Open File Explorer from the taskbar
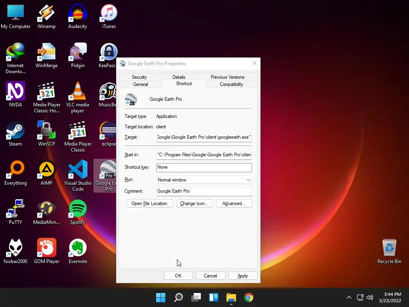This screenshot has width=409, height=307. [231, 297]
